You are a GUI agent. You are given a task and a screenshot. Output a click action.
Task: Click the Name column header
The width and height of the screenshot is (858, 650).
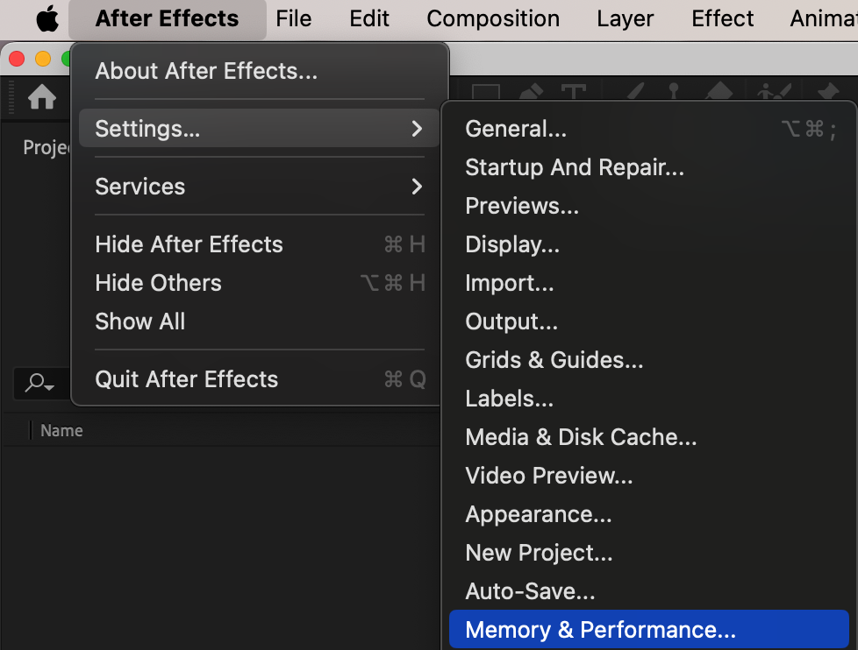pos(61,431)
